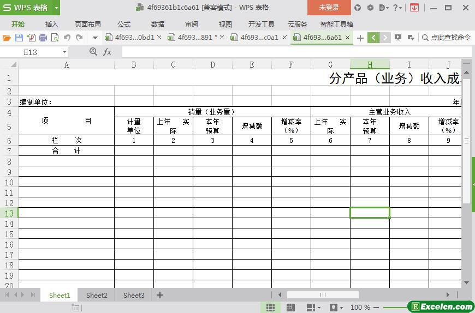Go to previous document tab green arrow

[373, 38]
